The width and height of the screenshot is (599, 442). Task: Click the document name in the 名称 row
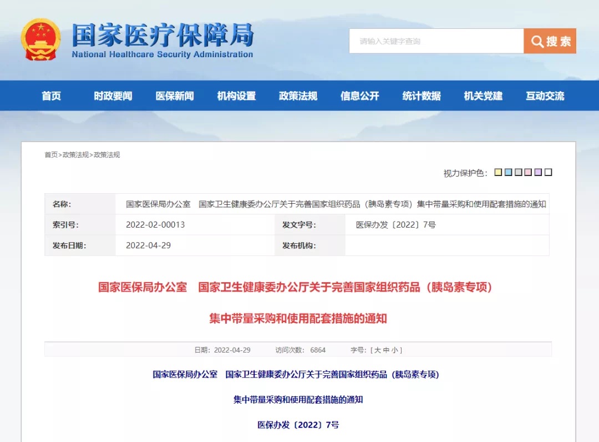[x=336, y=204]
